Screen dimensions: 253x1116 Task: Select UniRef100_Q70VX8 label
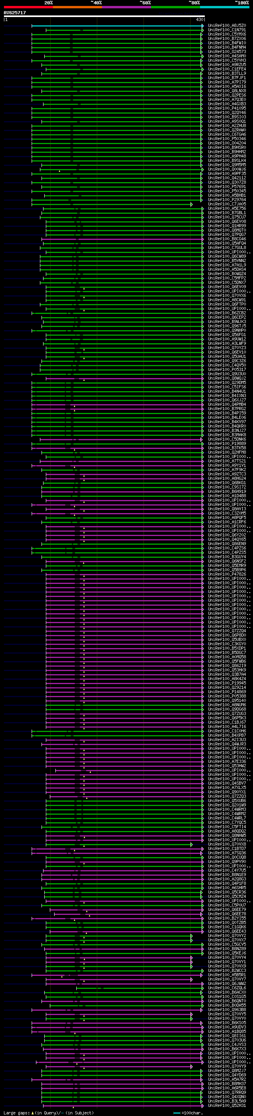point(227,844)
